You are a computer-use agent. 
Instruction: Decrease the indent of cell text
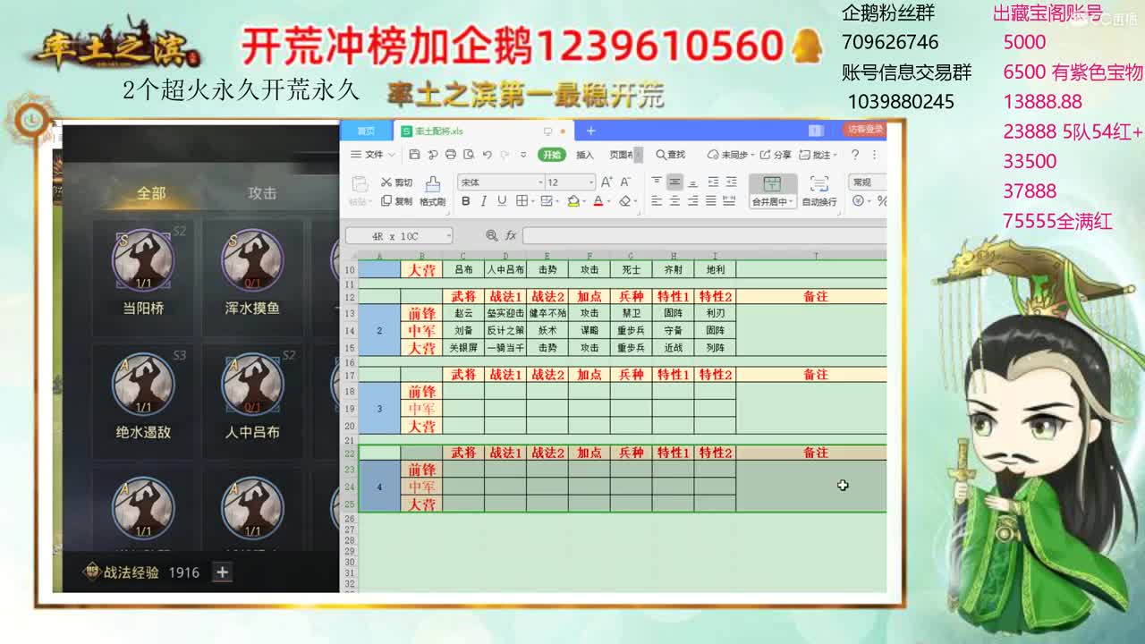pos(713,182)
